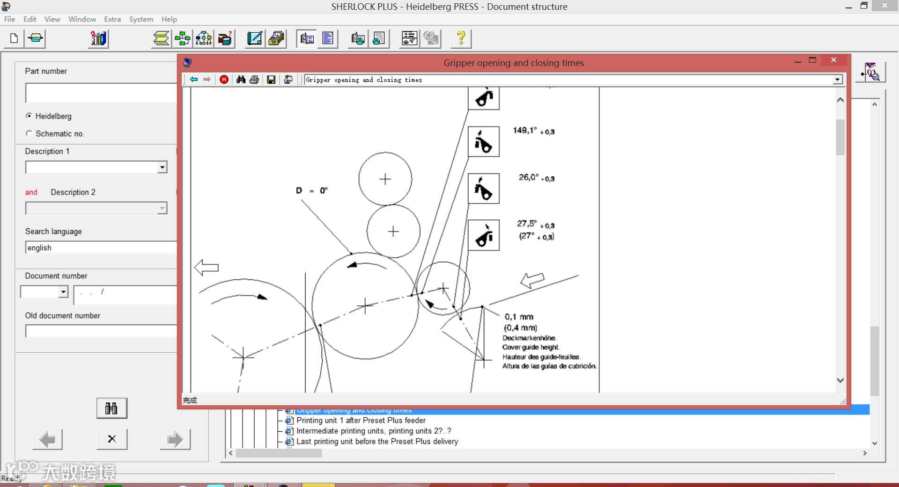
Task: Select 'Printing unit 1 after Preset Plus feeder'
Action: tap(361, 421)
